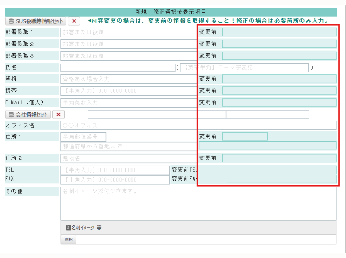Click the 変更前 field for 部署役職1
This screenshot has width=346, height=258.
point(279,32)
